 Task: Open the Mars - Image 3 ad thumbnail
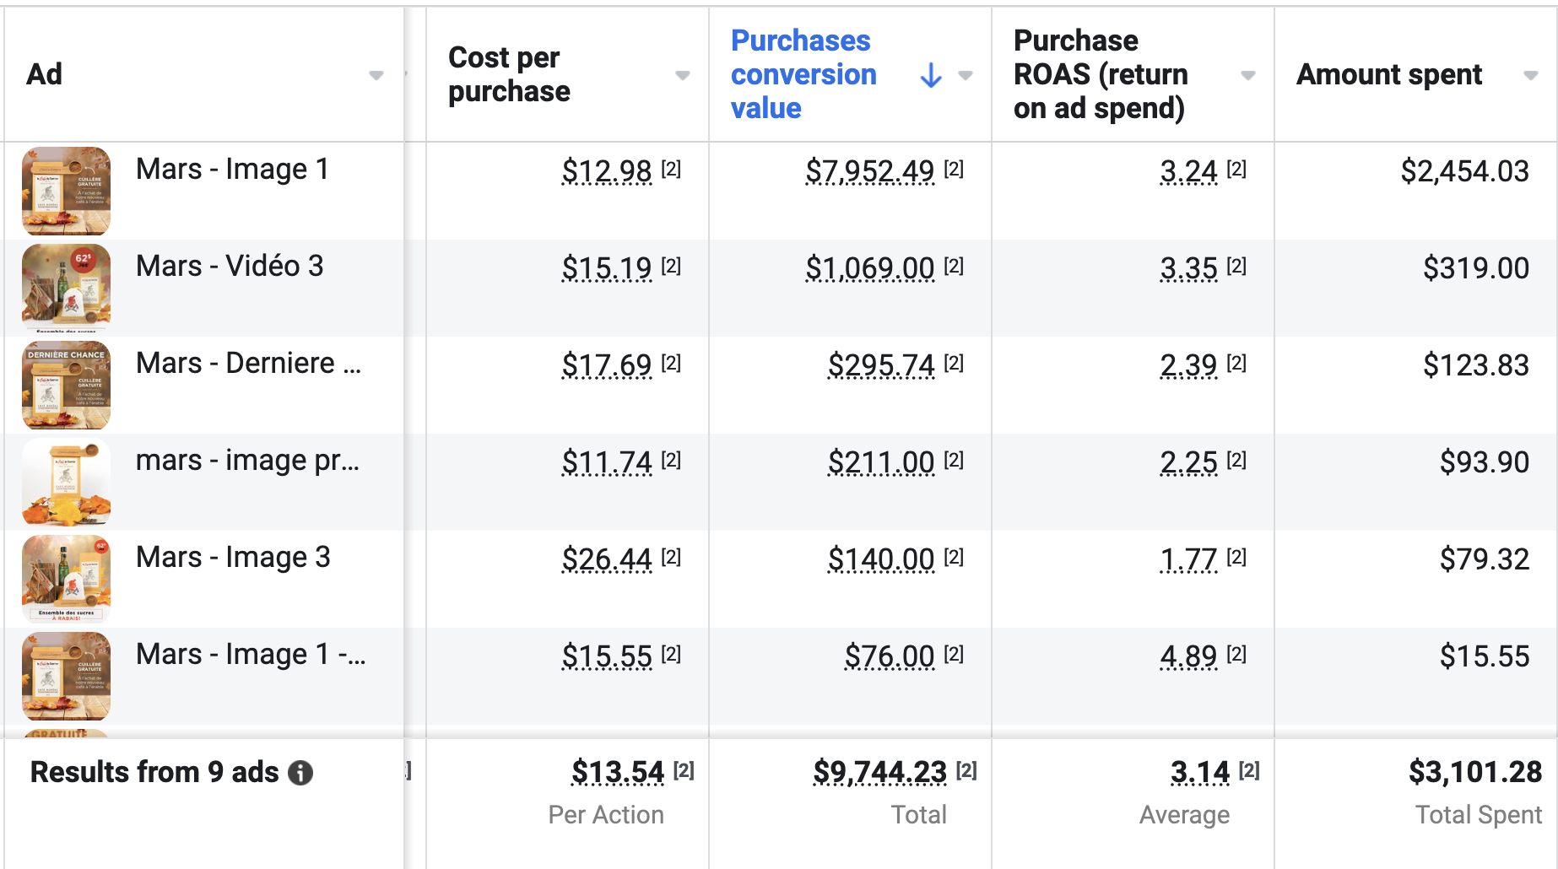click(x=66, y=579)
